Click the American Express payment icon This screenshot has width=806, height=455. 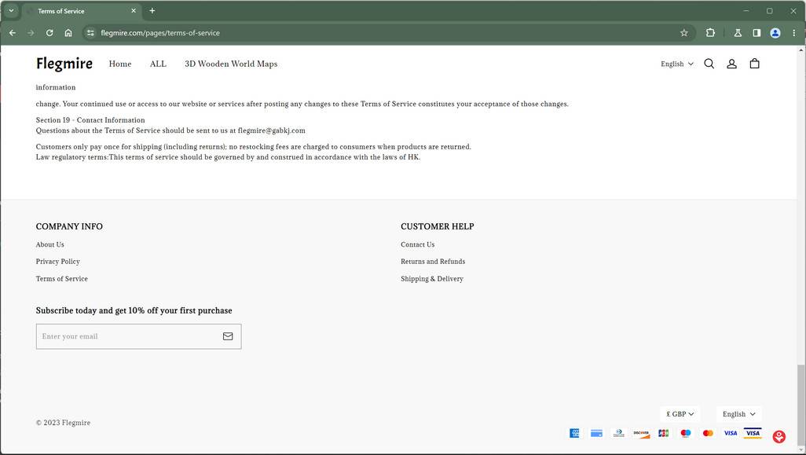click(x=574, y=434)
